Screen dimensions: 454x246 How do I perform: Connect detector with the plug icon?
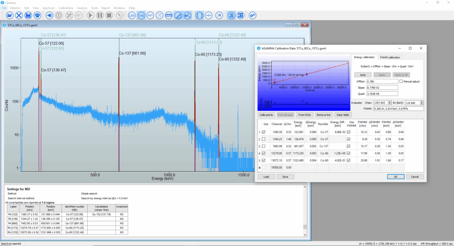click(50, 15)
